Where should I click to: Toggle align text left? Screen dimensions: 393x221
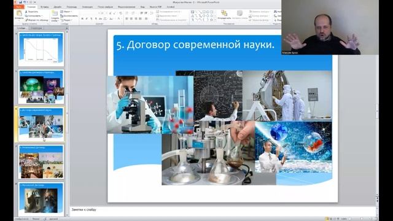pyautogui.click(x=126, y=18)
